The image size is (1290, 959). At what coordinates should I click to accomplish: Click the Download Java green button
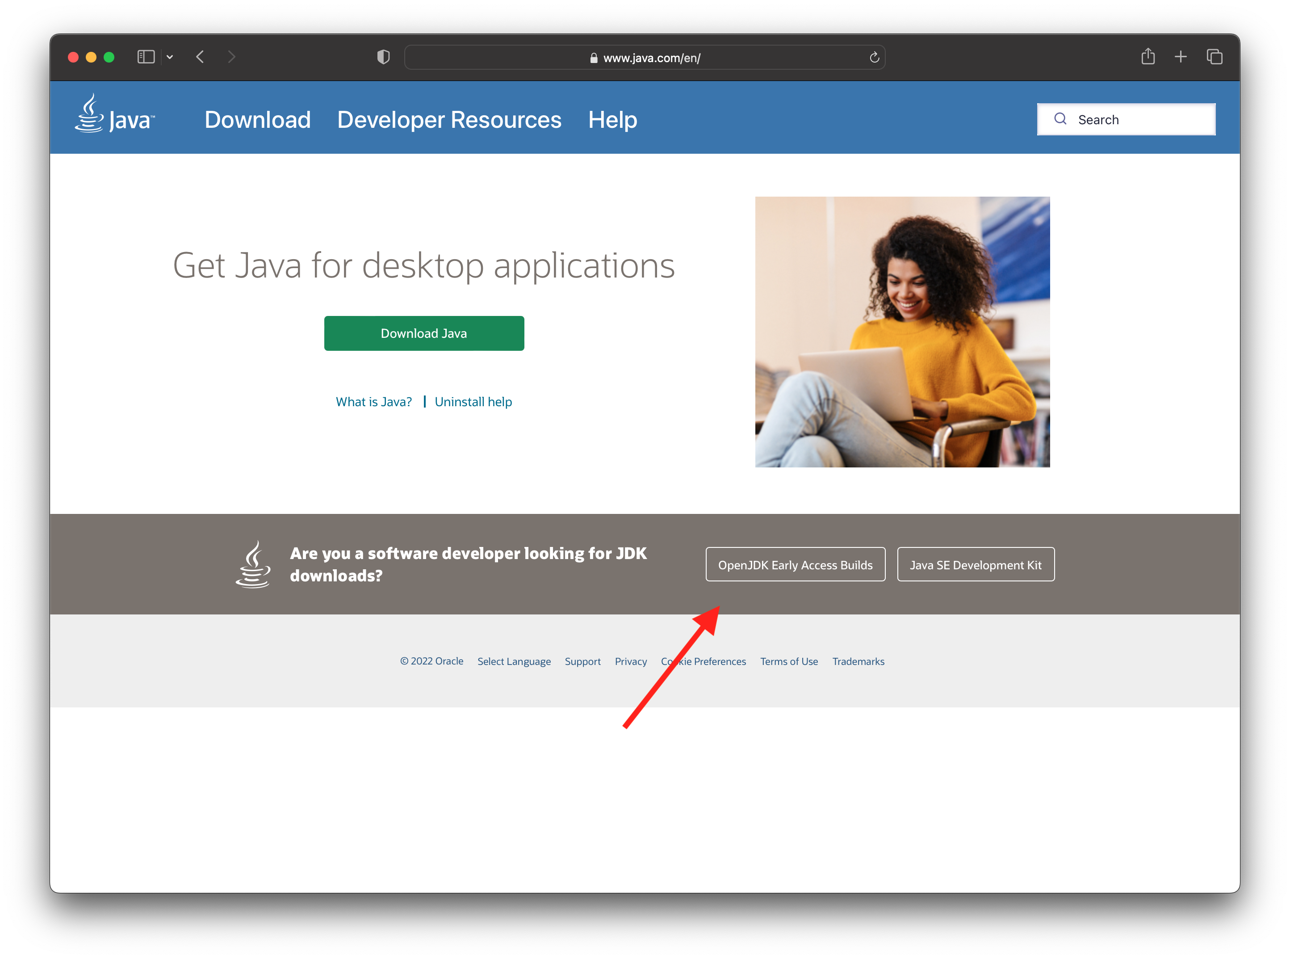tap(424, 333)
